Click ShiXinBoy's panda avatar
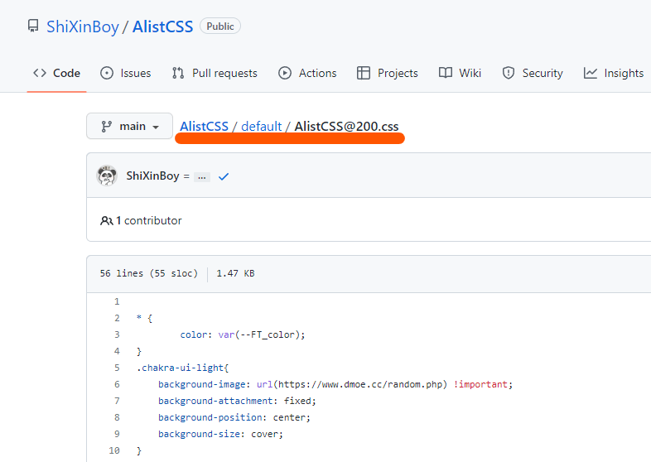The width and height of the screenshot is (651, 462). point(107,176)
